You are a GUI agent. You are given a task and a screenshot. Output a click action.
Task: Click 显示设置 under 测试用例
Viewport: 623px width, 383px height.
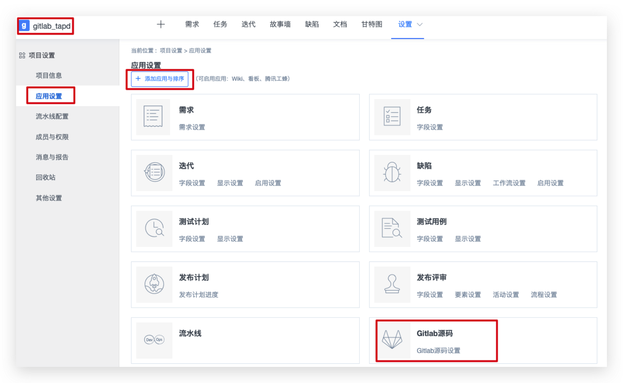click(468, 239)
